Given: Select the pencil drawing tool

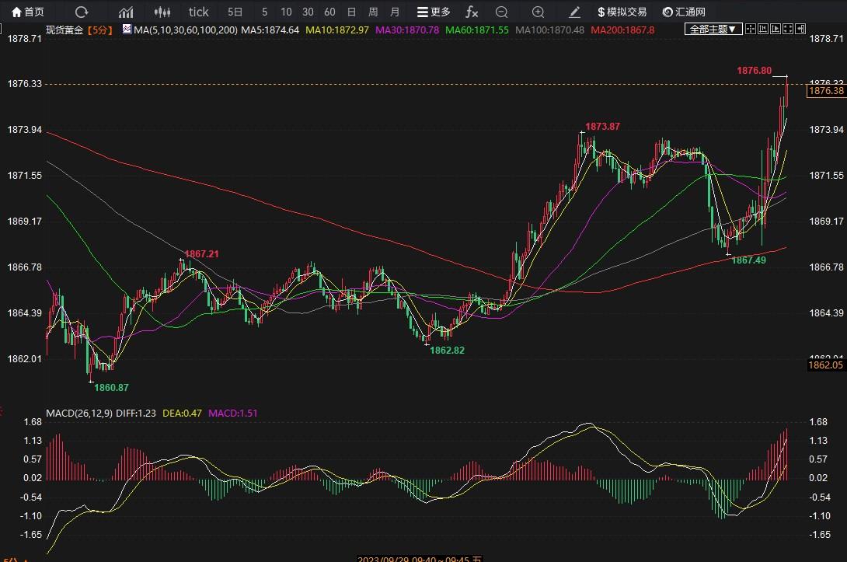Looking at the screenshot, I should [575, 12].
